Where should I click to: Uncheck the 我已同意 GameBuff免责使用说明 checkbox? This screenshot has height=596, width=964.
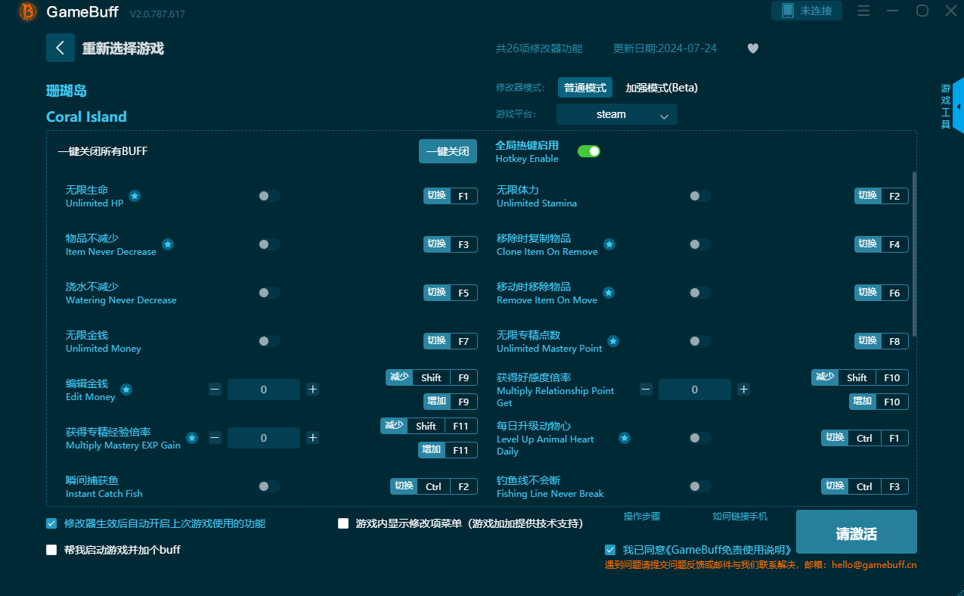[610, 550]
